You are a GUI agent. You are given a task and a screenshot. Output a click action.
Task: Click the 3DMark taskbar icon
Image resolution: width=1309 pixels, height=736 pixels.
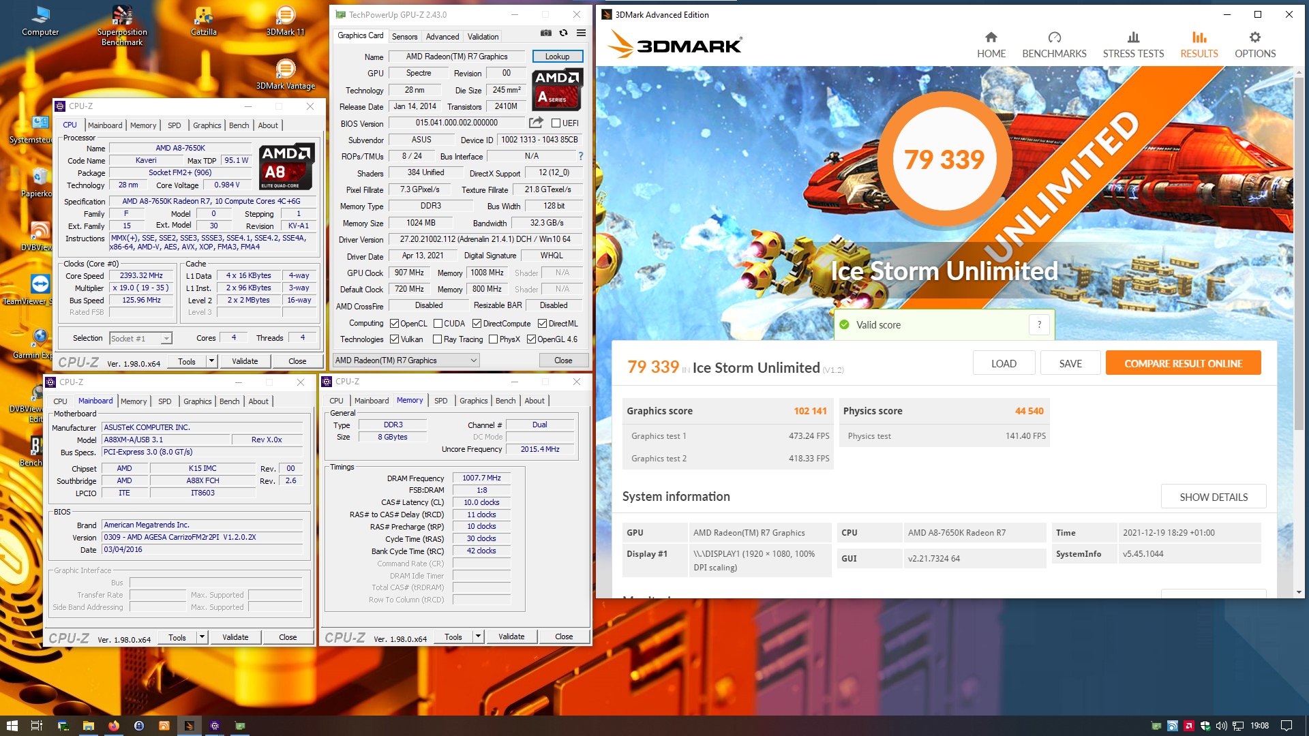coord(190,726)
